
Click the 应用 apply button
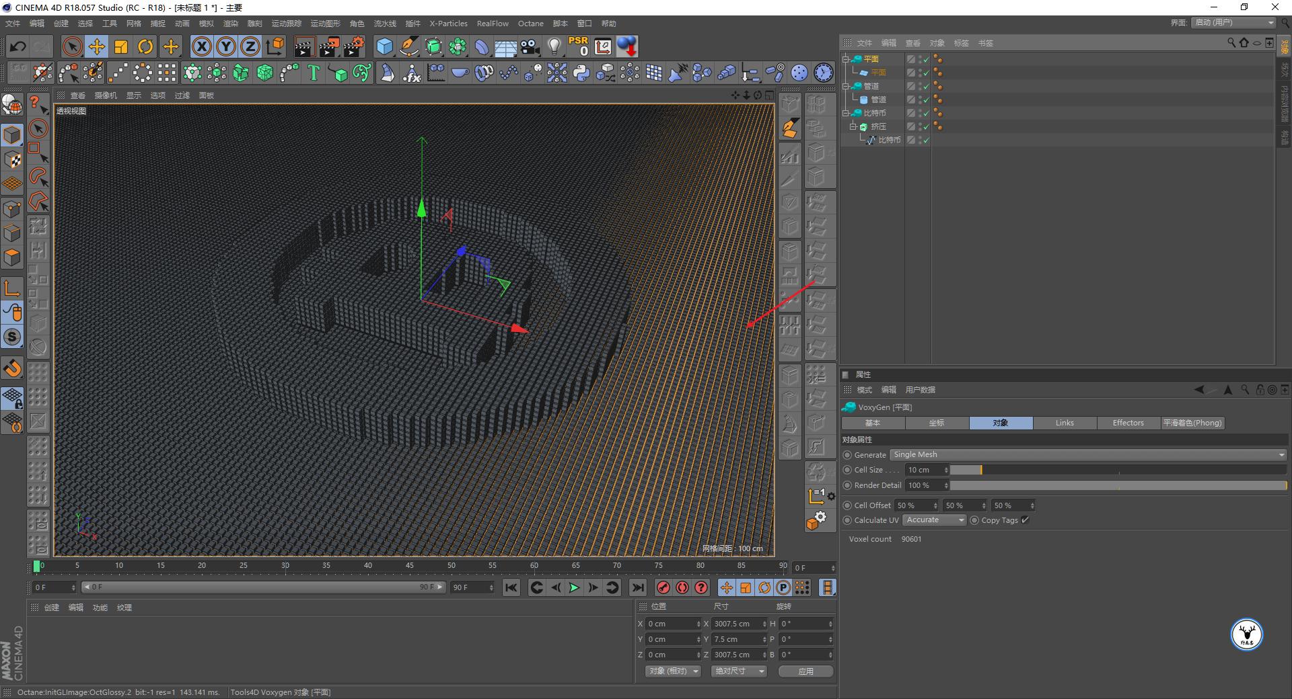pos(805,671)
